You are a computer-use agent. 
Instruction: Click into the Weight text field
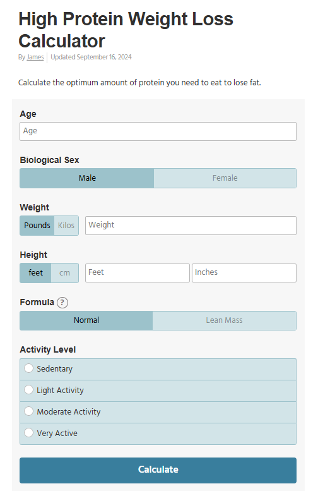[x=191, y=226]
